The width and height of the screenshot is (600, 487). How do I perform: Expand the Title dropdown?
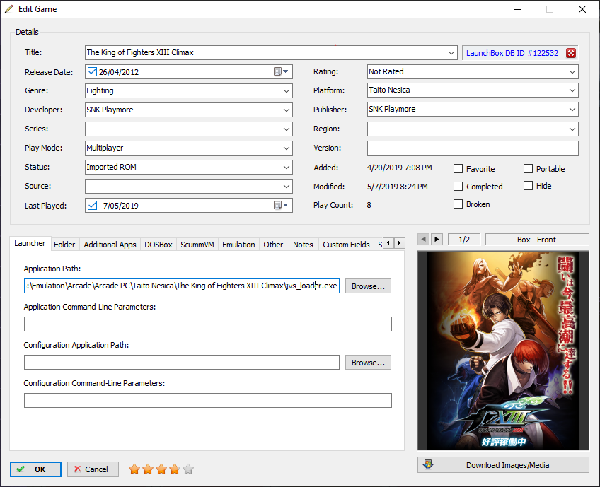click(x=451, y=53)
